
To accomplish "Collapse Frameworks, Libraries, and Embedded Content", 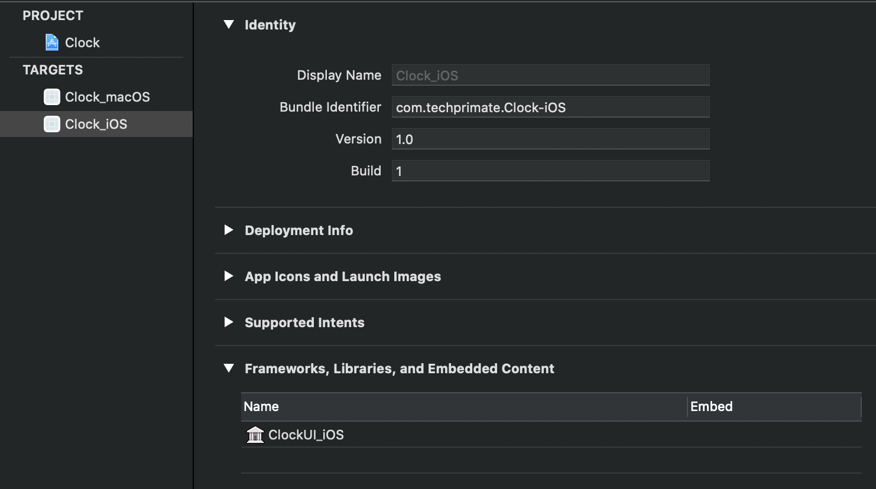I will coord(229,369).
